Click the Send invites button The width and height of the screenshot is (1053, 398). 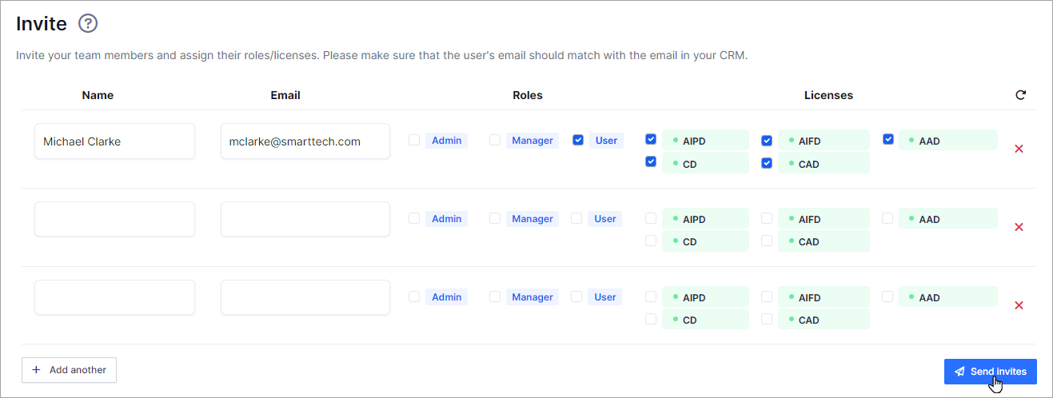(990, 372)
